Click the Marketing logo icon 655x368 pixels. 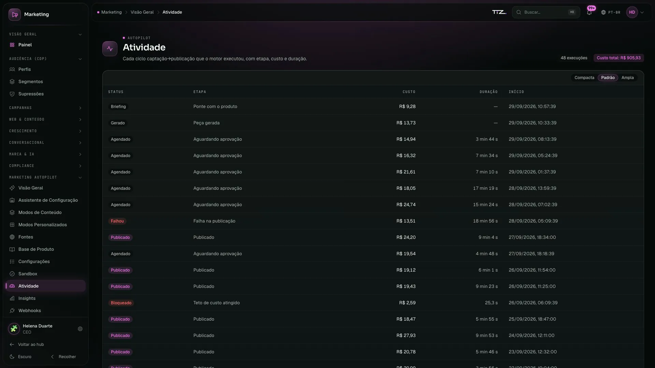tap(15, 14)
